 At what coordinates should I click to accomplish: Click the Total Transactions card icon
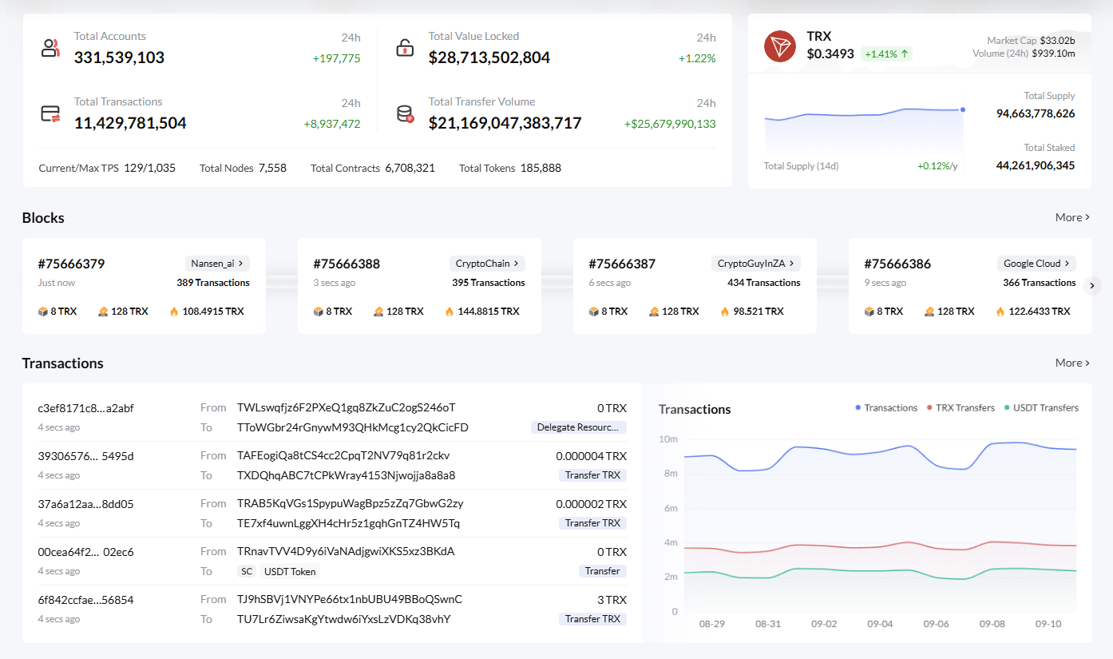50,112
